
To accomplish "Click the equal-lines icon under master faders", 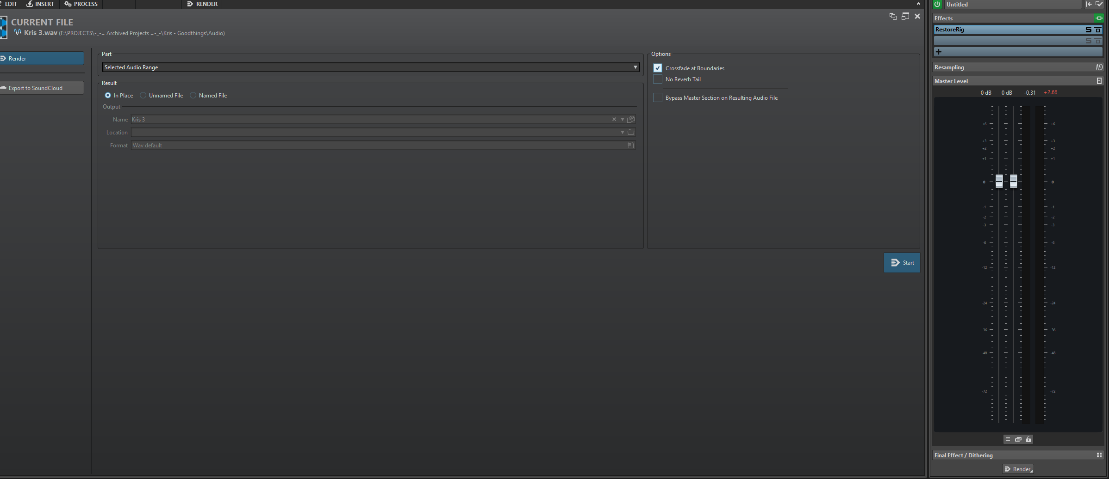I will click(1008, 439).
